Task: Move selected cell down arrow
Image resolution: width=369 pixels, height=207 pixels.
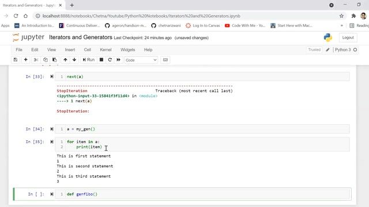Action: click(x=74, y=60)
